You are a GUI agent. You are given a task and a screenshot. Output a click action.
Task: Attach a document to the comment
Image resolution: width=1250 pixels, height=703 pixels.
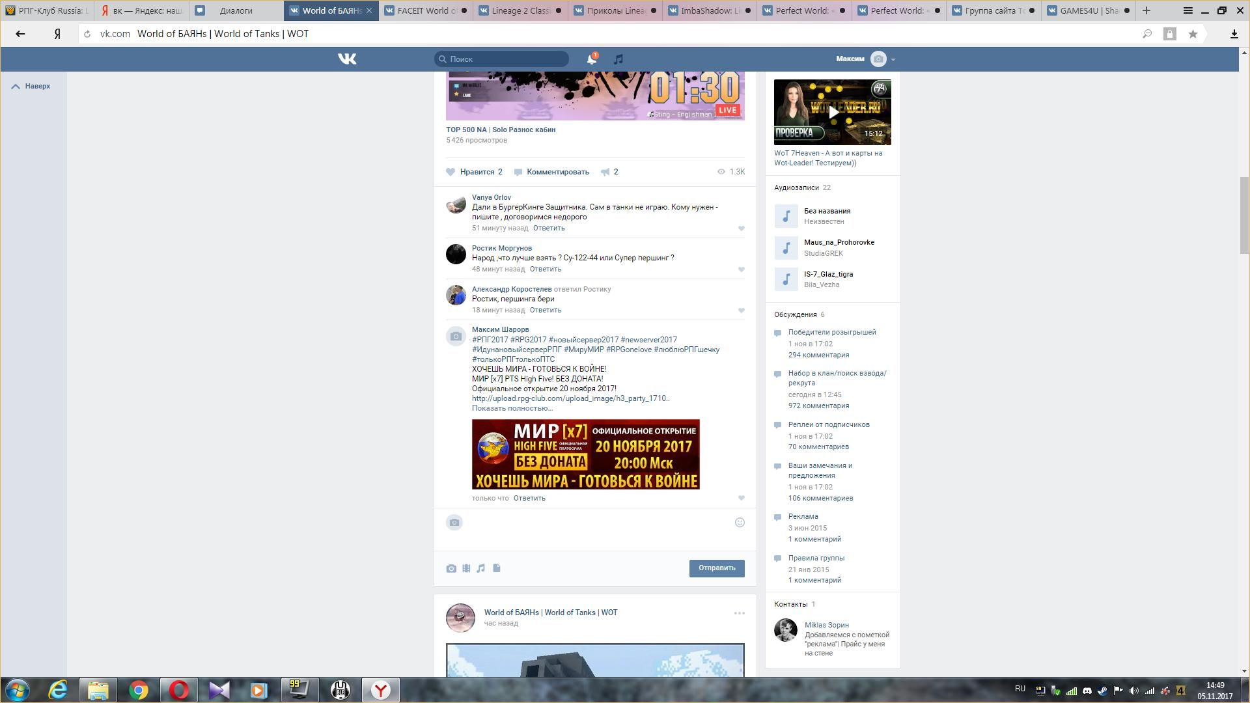tap(497, 568)
